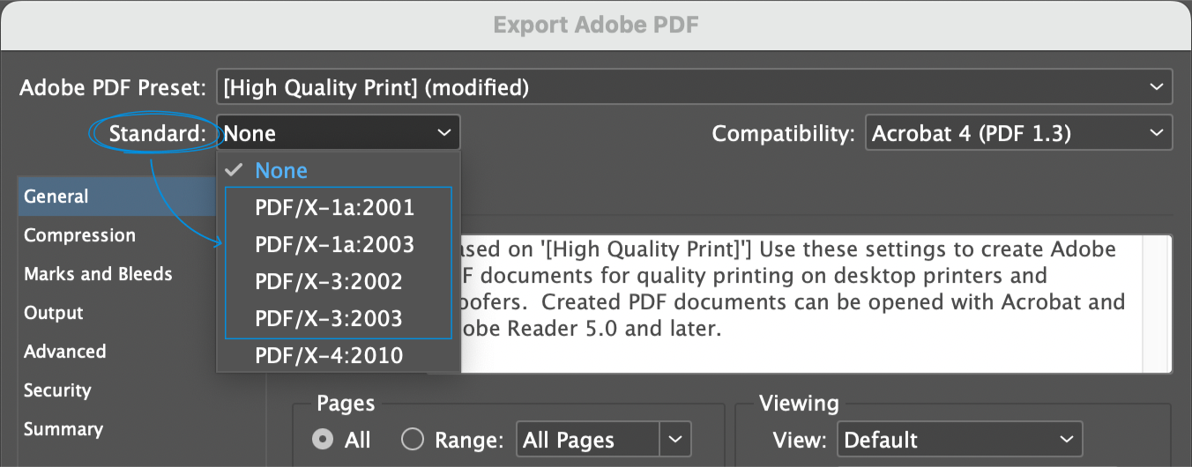
Task: Open the Security settings panel
Action: tap(57, 390)
